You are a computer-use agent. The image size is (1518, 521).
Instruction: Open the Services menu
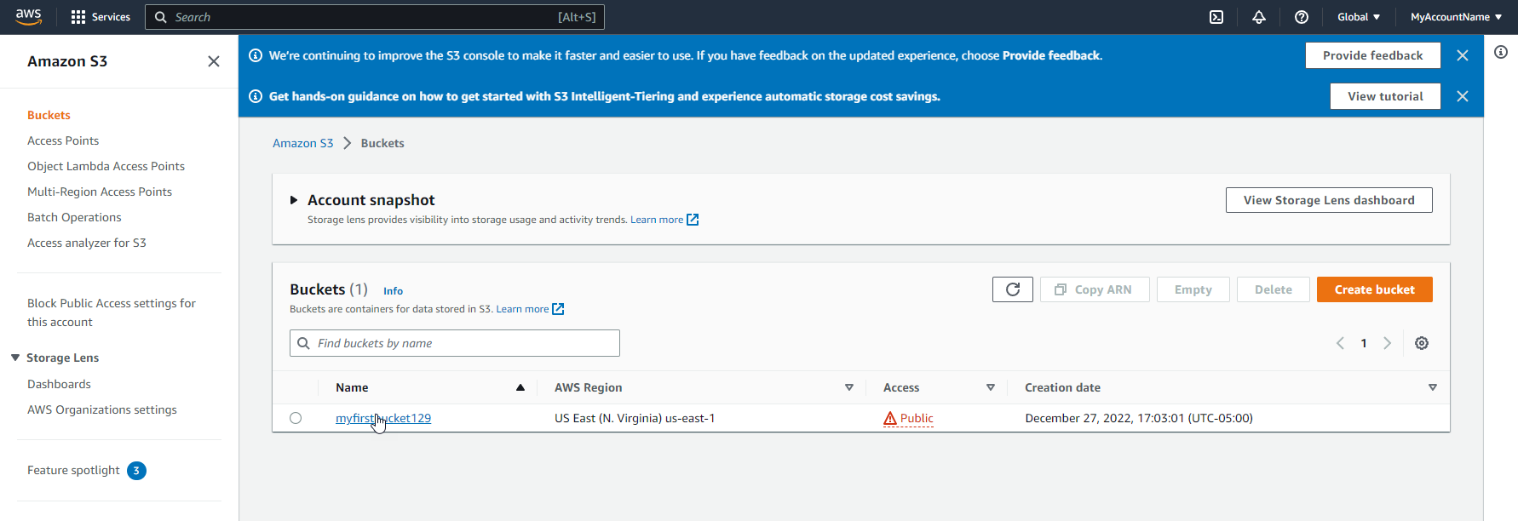click(101, 17)
